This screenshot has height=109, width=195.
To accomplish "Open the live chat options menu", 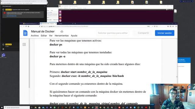I will [x=45, y=6].
